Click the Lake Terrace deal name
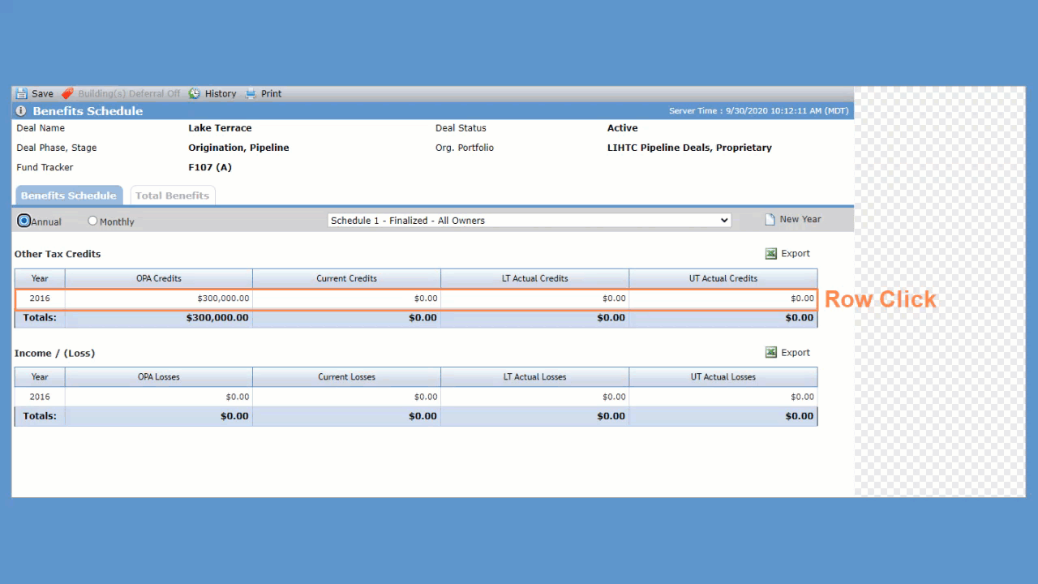1038x584 pixels. pos(220,128)
